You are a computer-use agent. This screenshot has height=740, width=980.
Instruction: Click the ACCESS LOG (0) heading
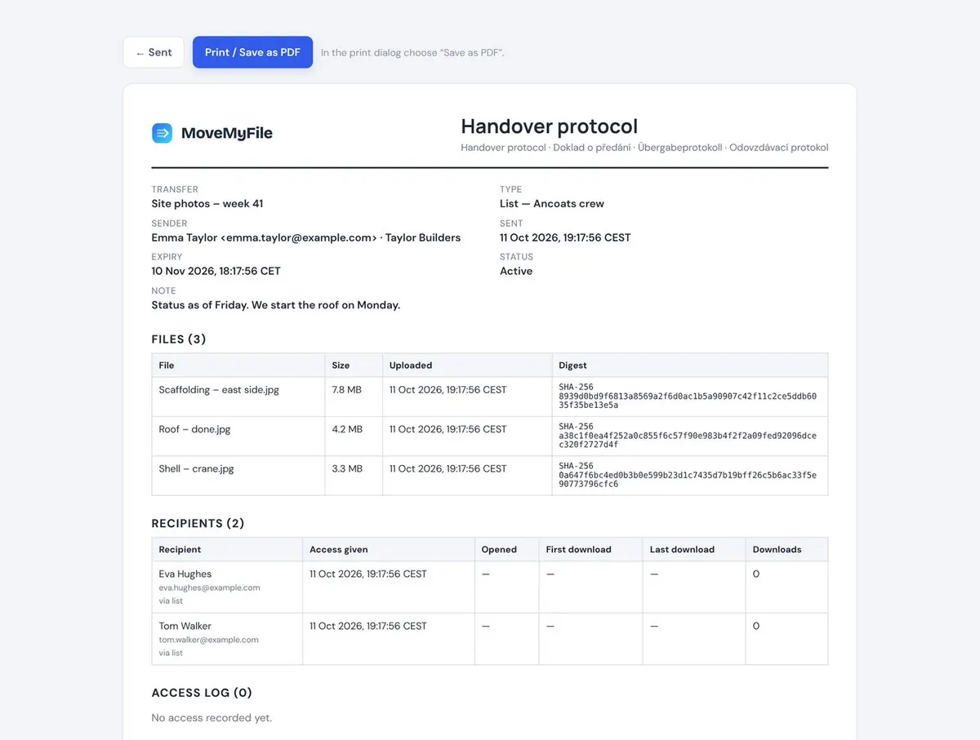pyautogui.click(x=202, y=693)
